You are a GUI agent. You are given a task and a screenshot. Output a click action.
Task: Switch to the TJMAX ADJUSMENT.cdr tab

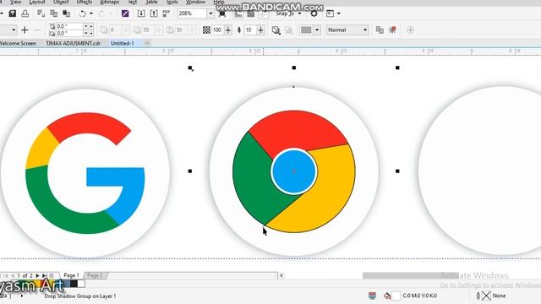74,43
